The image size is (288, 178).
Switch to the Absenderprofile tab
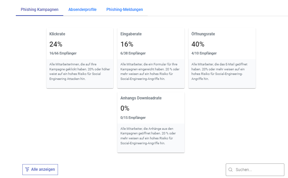(x=82, y=10)
